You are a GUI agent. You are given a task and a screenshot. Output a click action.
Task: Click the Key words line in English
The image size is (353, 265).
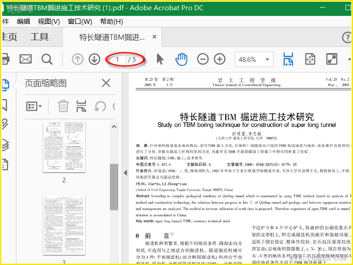click(183, 221)
